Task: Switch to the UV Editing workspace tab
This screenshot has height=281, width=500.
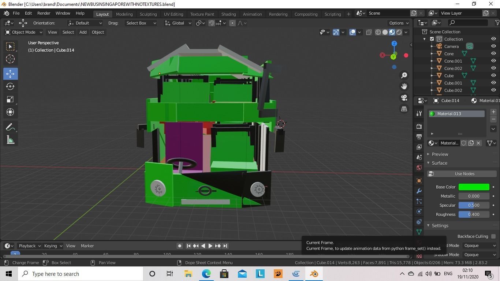Action: click(173, 14)
